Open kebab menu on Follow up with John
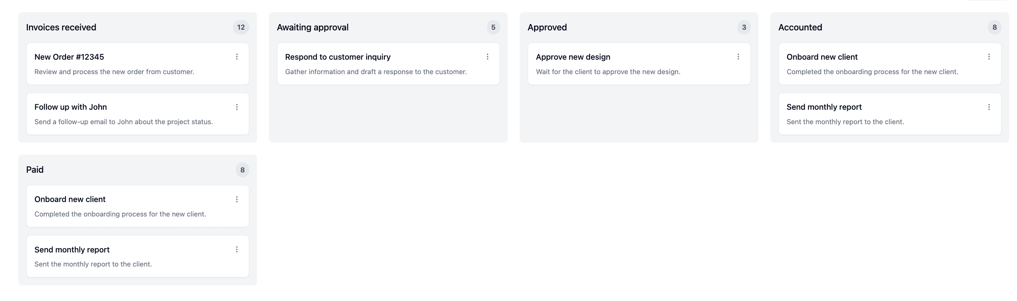 [237, 107]
